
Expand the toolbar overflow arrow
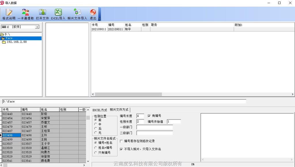[x=100, y=19]
